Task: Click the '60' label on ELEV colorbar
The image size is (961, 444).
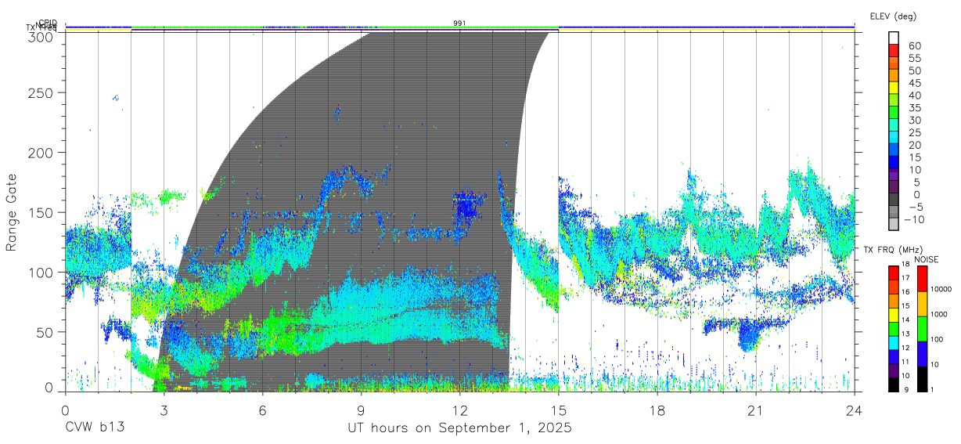Action: pos(914,46)
